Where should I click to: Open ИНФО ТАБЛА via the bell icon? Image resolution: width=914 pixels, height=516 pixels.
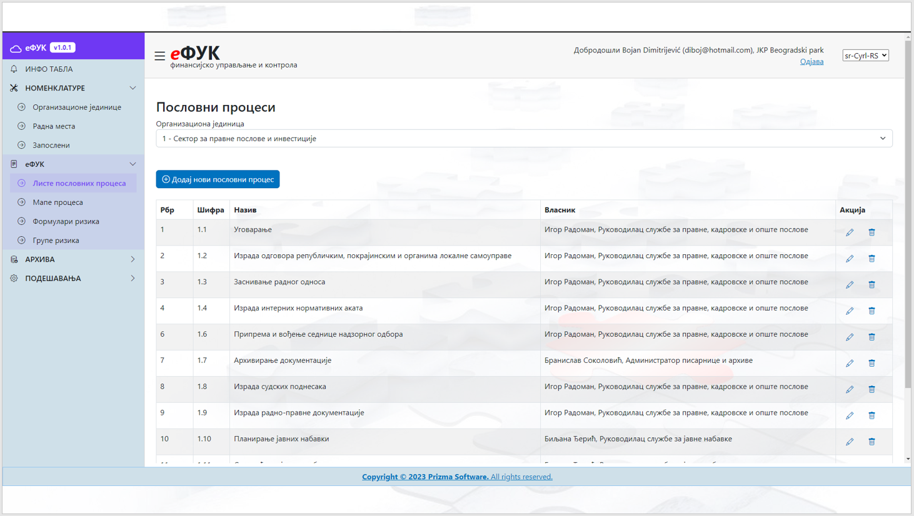[13, 69]
